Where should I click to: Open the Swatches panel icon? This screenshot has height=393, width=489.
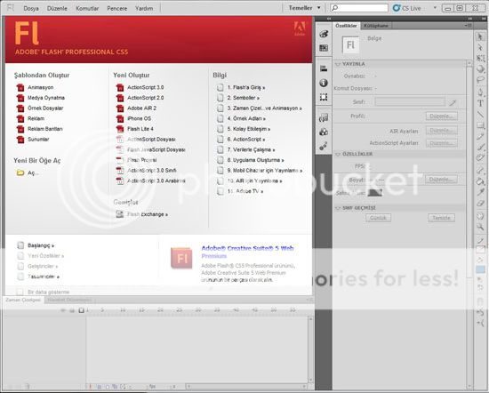coord(324,48)
